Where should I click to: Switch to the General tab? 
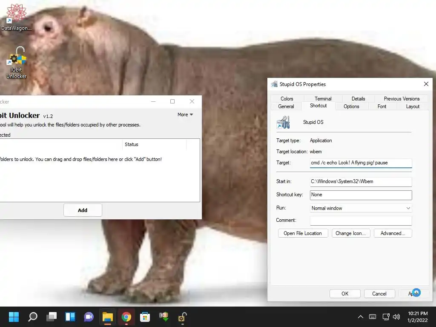pyautogui.click(x=286, y=106)
